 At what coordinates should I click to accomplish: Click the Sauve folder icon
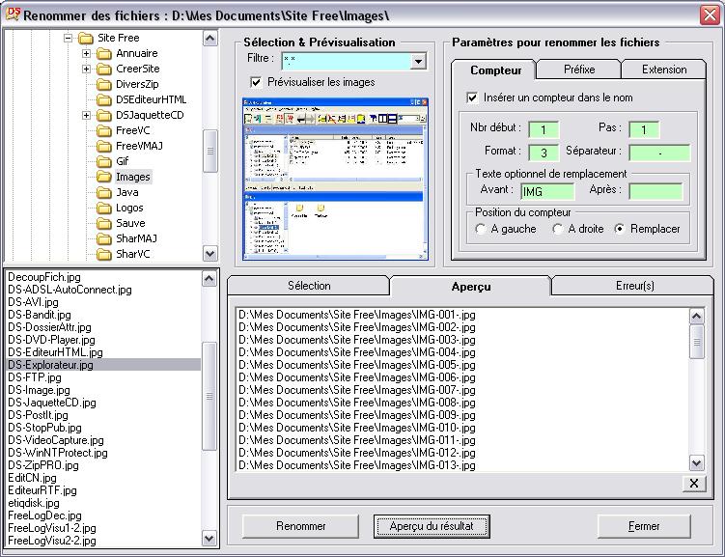pos(104,224)
